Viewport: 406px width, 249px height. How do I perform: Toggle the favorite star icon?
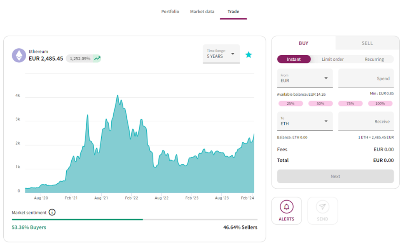248,54
